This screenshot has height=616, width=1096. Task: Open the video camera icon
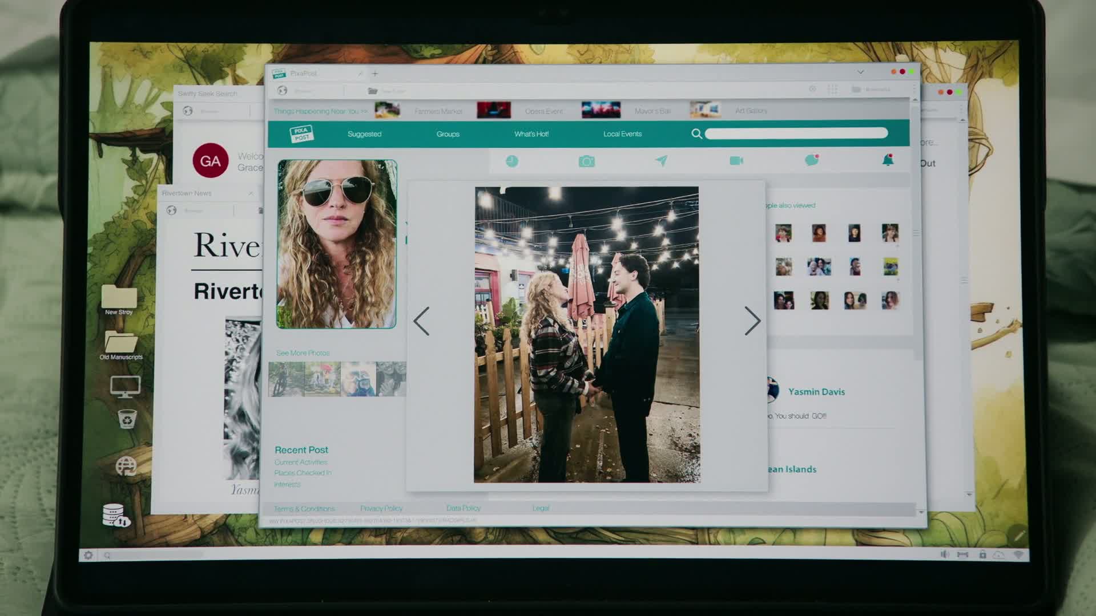[736, 161]
